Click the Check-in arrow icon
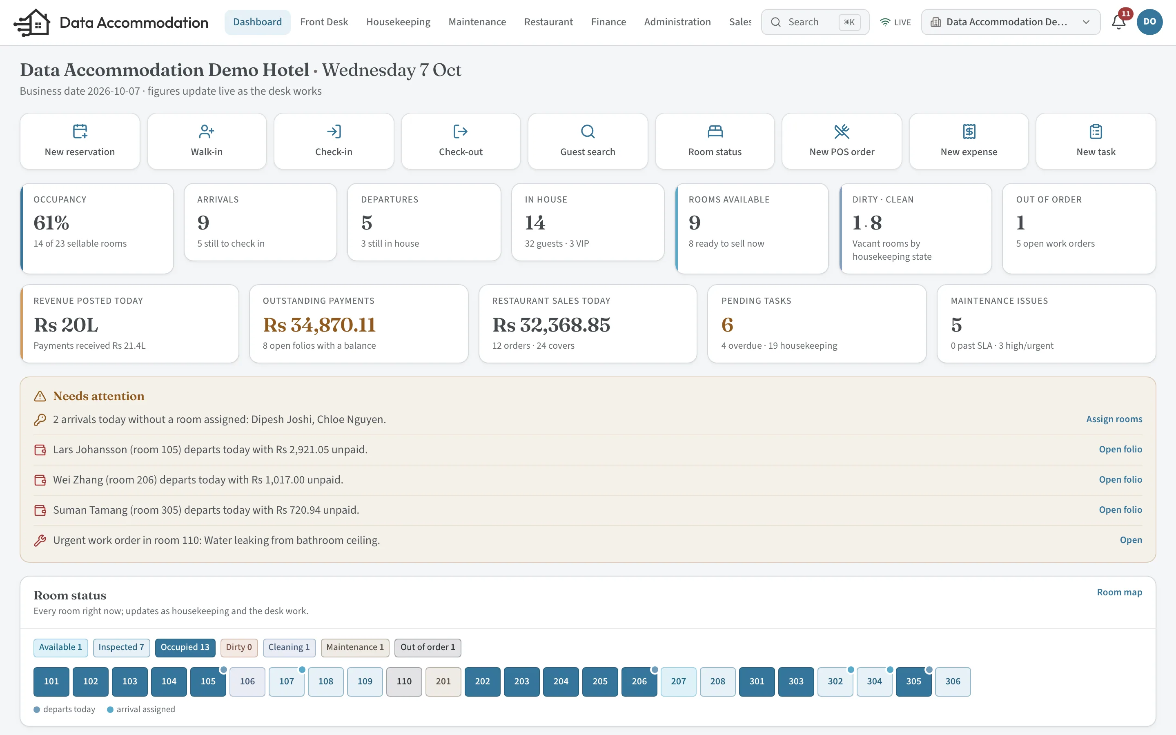Screen dimensions: 1176x735 334,131
